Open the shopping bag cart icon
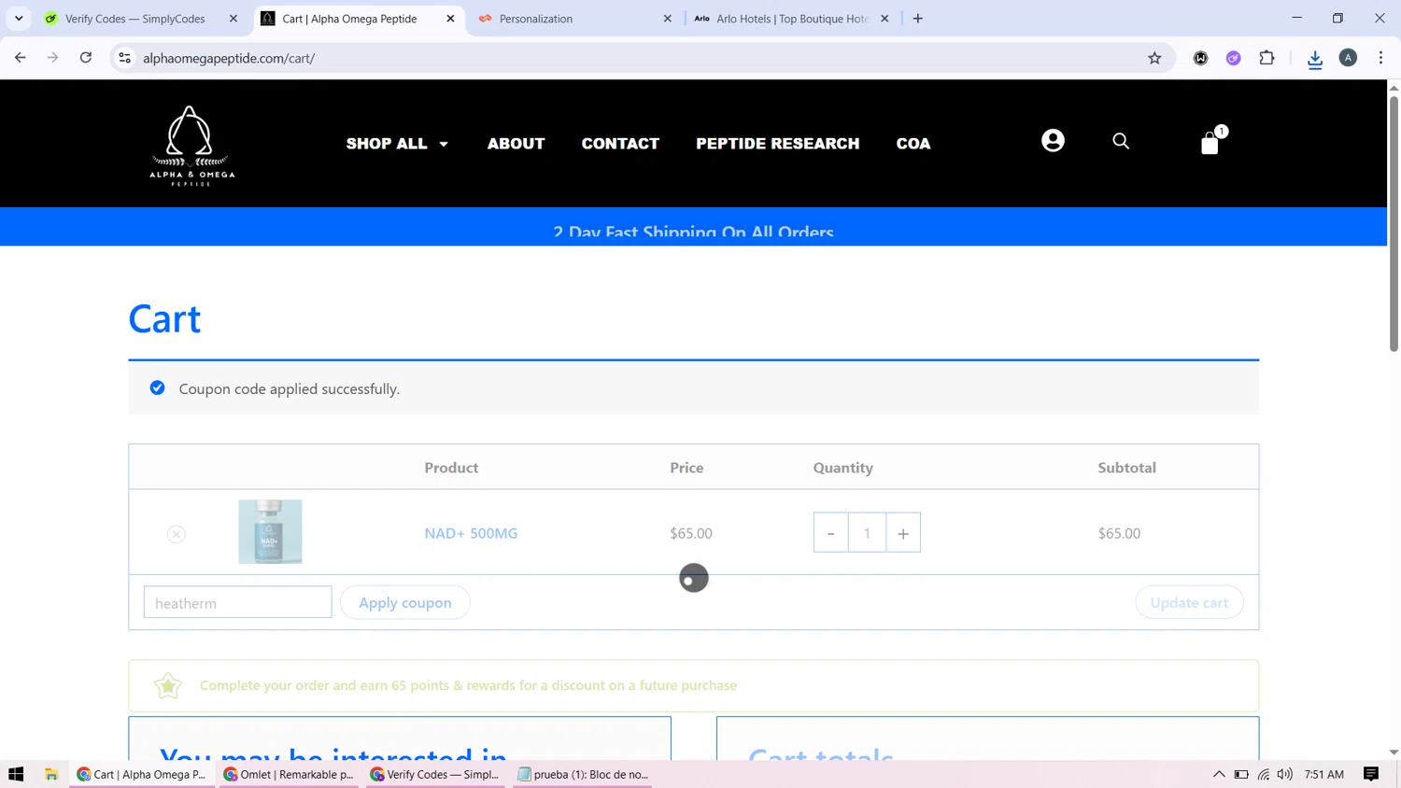The image size is (1401, 788). click(x=1210, y=143)
